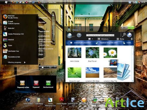Viewport: 147px width, 110px height.
Task: Open Dokumenty in start menu right column
Action: 43,18
